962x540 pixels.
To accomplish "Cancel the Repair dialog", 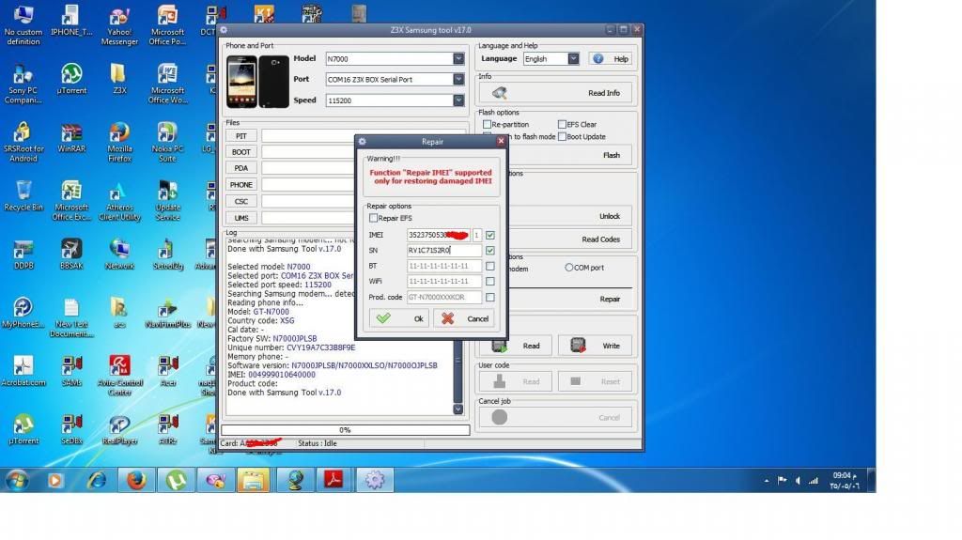I will click(x=463, y=318).
